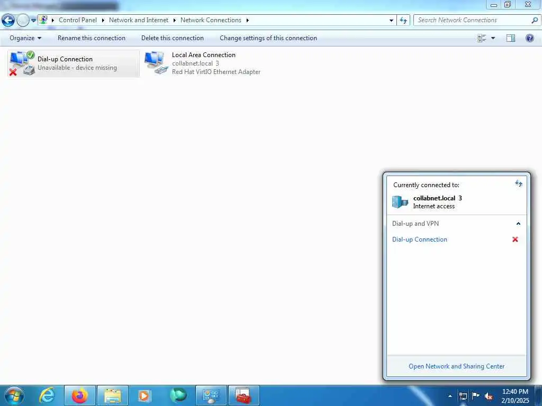Choose Delete this connection
542x406 pixels.
[x=173, y=38]
